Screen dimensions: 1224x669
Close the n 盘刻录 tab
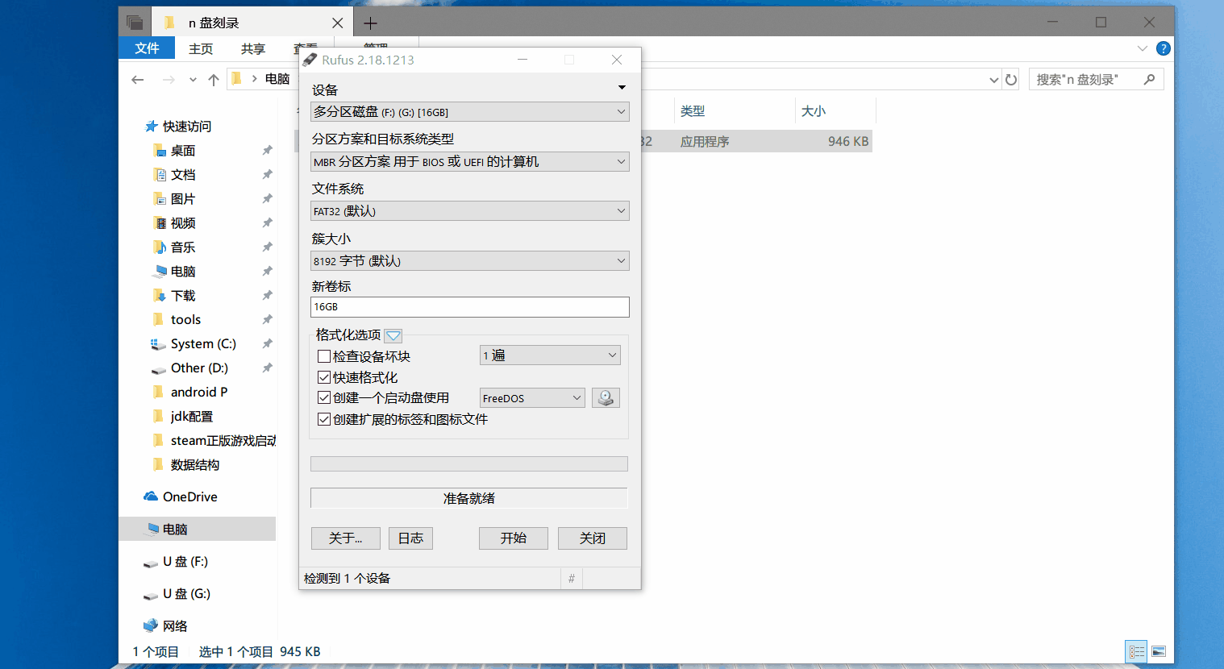coord(338,23)
